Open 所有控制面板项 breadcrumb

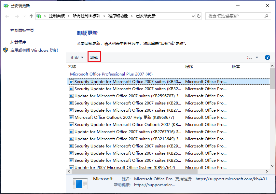pyautogui.click(x=87, y=16)
